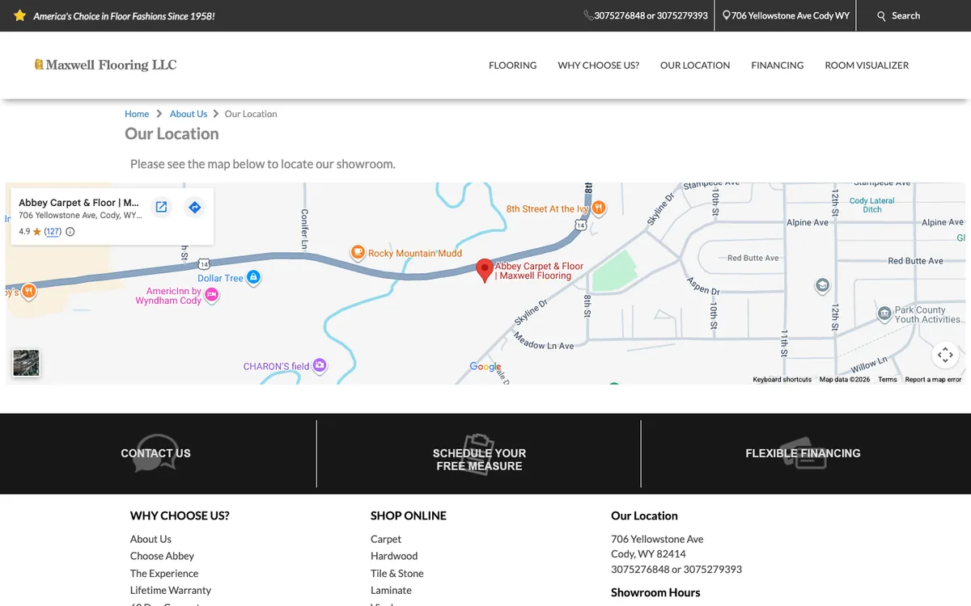
Task: Open Choose Abbey footer link
Action: pos(162,556)
